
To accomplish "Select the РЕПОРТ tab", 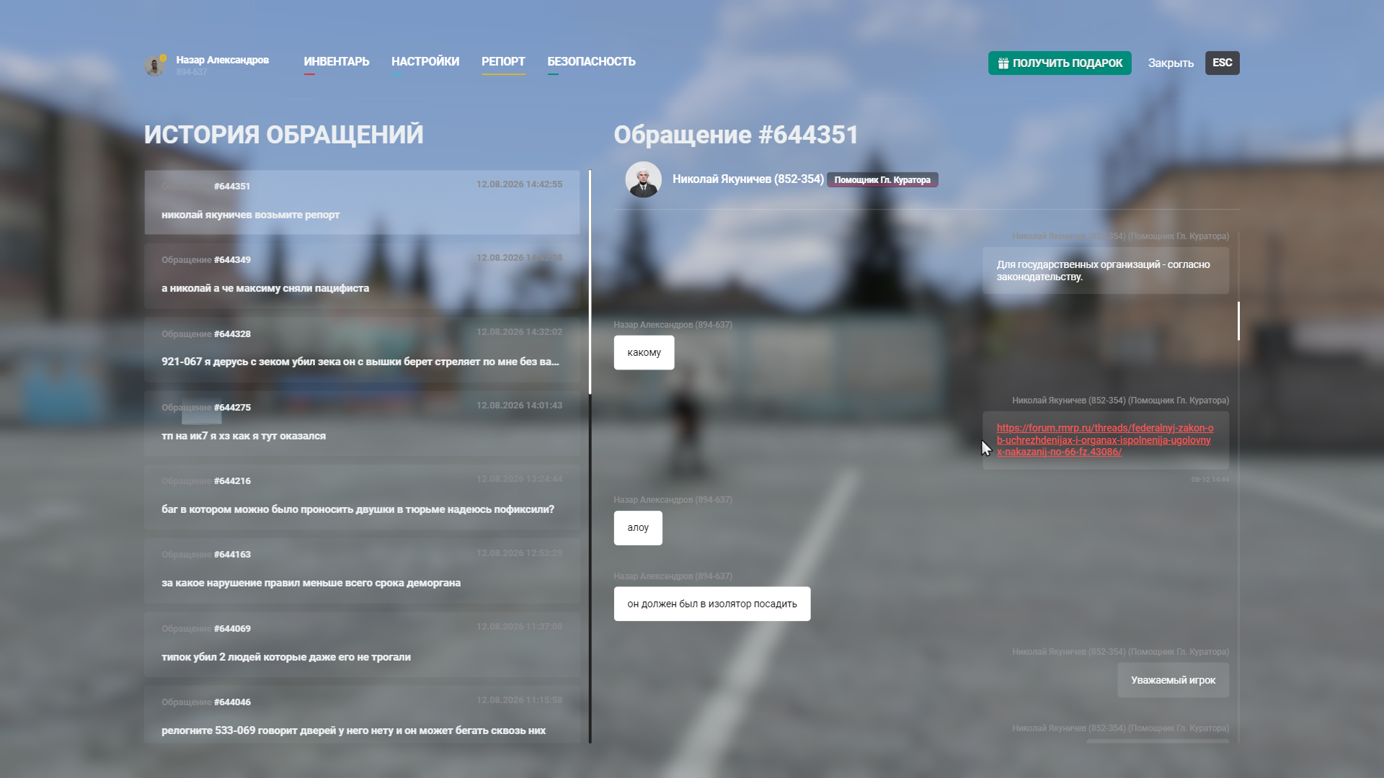I will pos(503,62).
